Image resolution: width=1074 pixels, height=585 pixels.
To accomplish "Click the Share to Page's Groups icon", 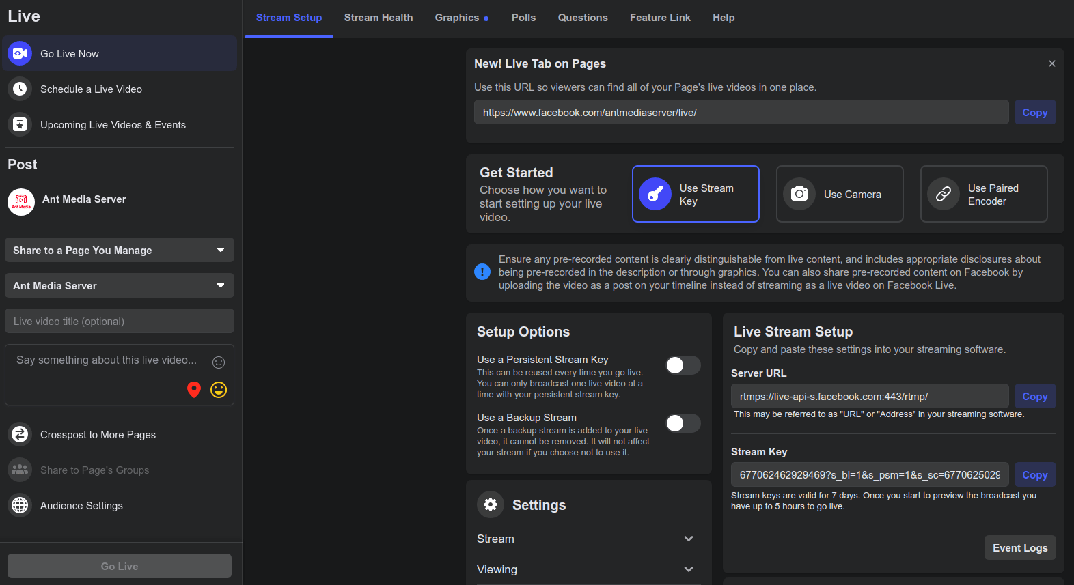I will point(20,470).
